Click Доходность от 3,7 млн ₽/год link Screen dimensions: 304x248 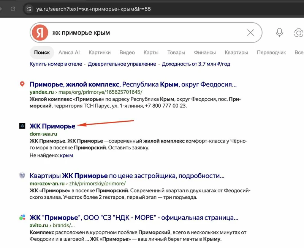[x=196, y=64]
